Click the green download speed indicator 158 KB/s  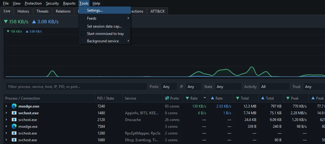point(16,21)
